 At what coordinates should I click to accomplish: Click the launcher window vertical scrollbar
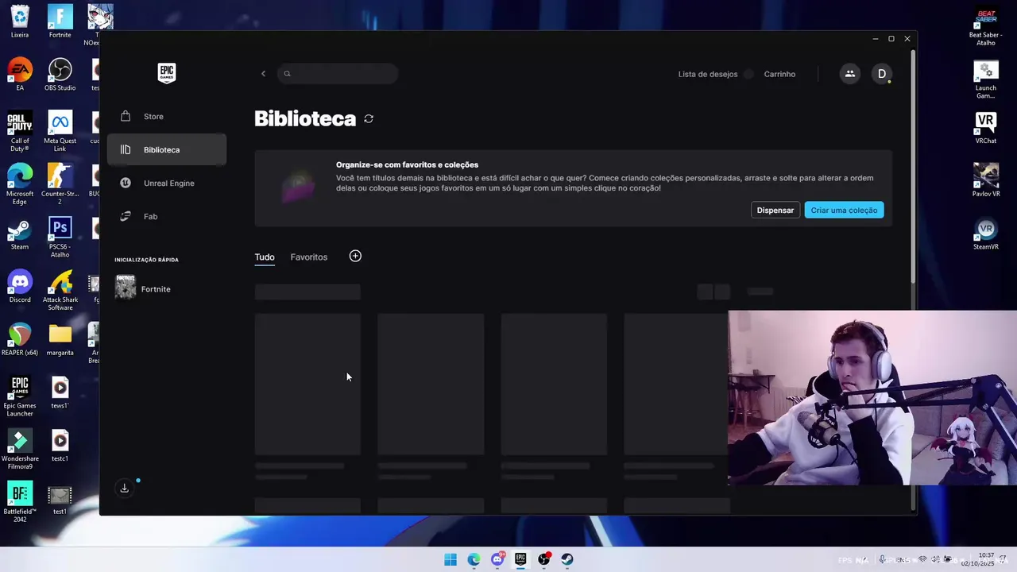[x=913, y=167]
